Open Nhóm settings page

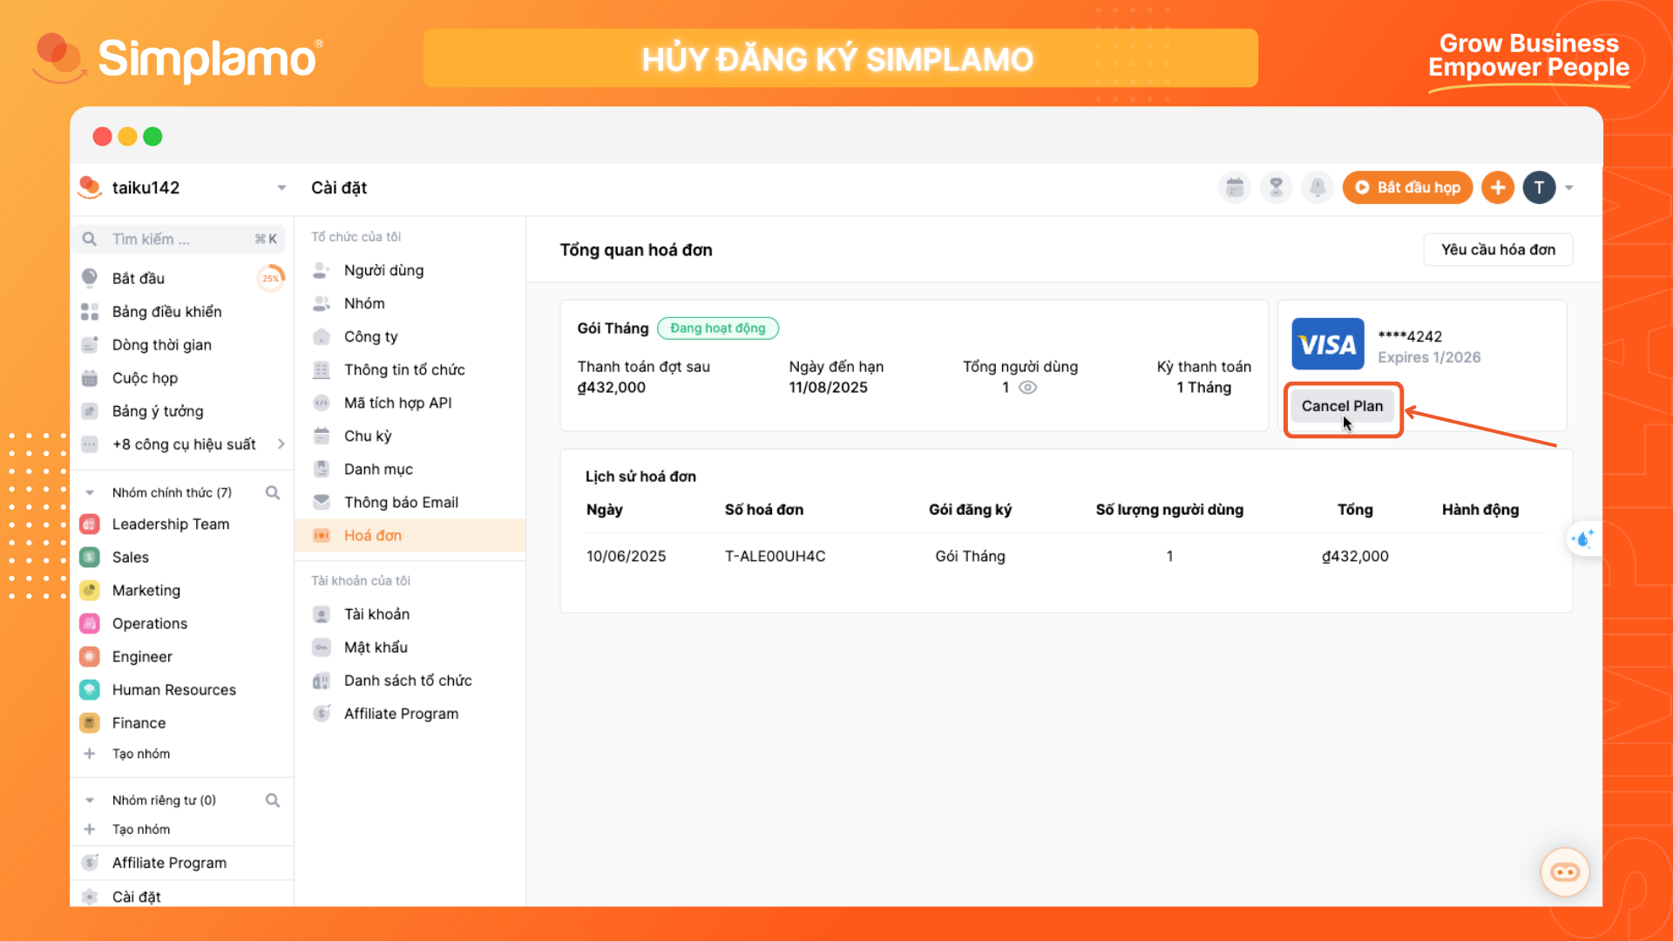click(364, 303)
